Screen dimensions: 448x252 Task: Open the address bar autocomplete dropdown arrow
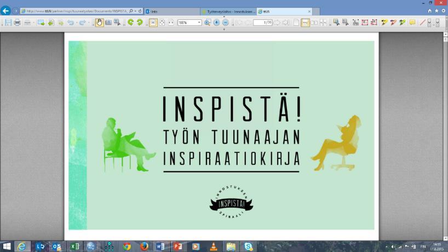tap(135, 11)
